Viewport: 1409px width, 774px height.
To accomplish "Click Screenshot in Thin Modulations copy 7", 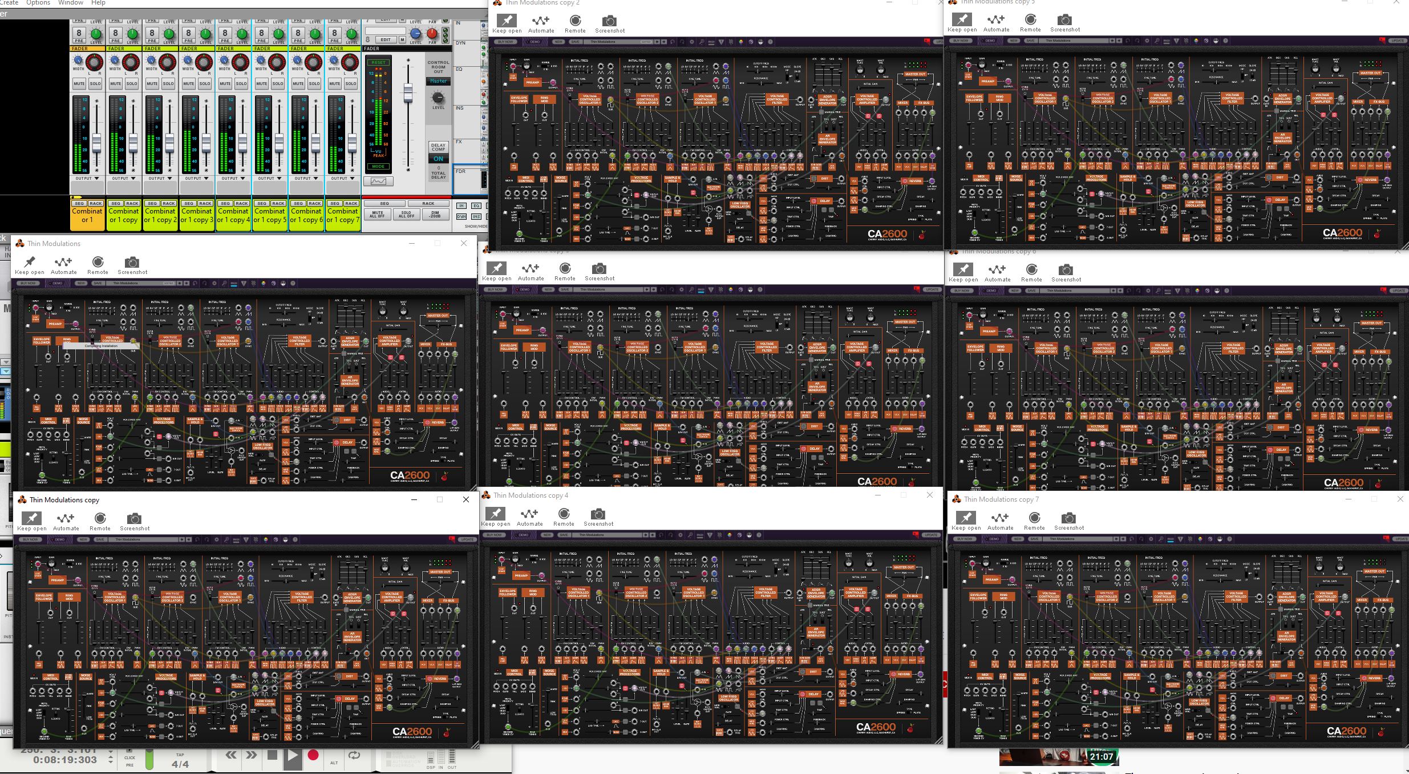I will (x=1068, y=521).
